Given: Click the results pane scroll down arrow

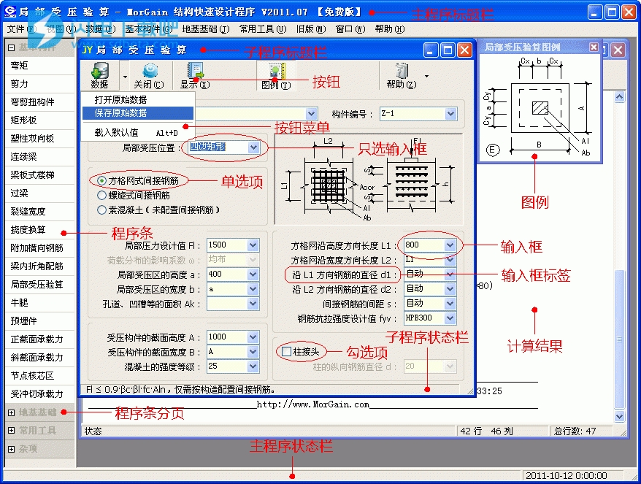Looking at the screenshot, I should [x=620, y=417].
